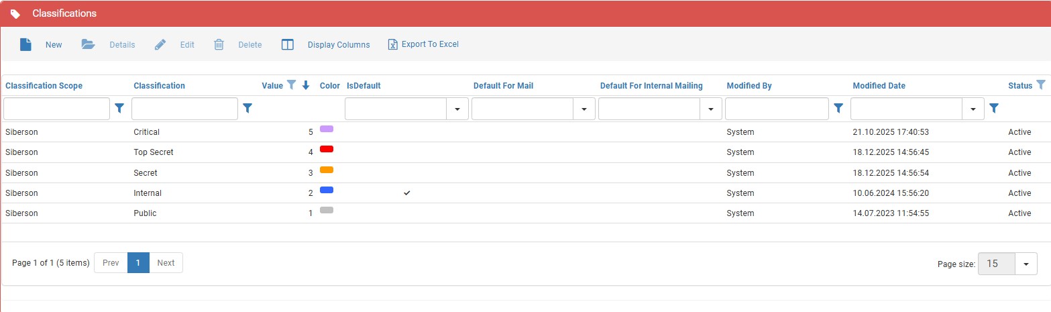Select page 1 in pagination
Image resolution: width=1051 pixels, height=312 pixels.
click(138, 263)
